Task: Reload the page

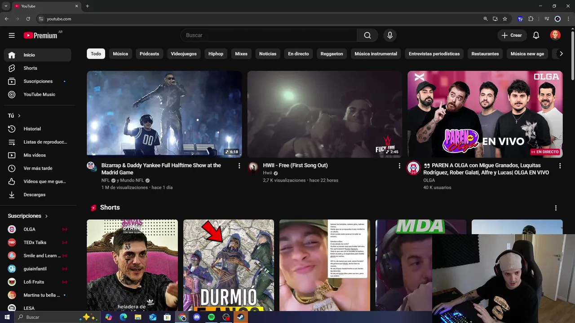Action: [x=28, y=19]
